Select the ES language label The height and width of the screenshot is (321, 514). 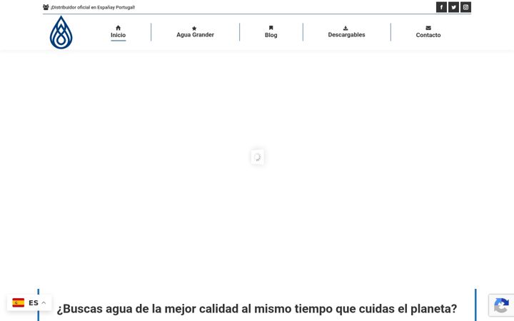tap(34, 302)
